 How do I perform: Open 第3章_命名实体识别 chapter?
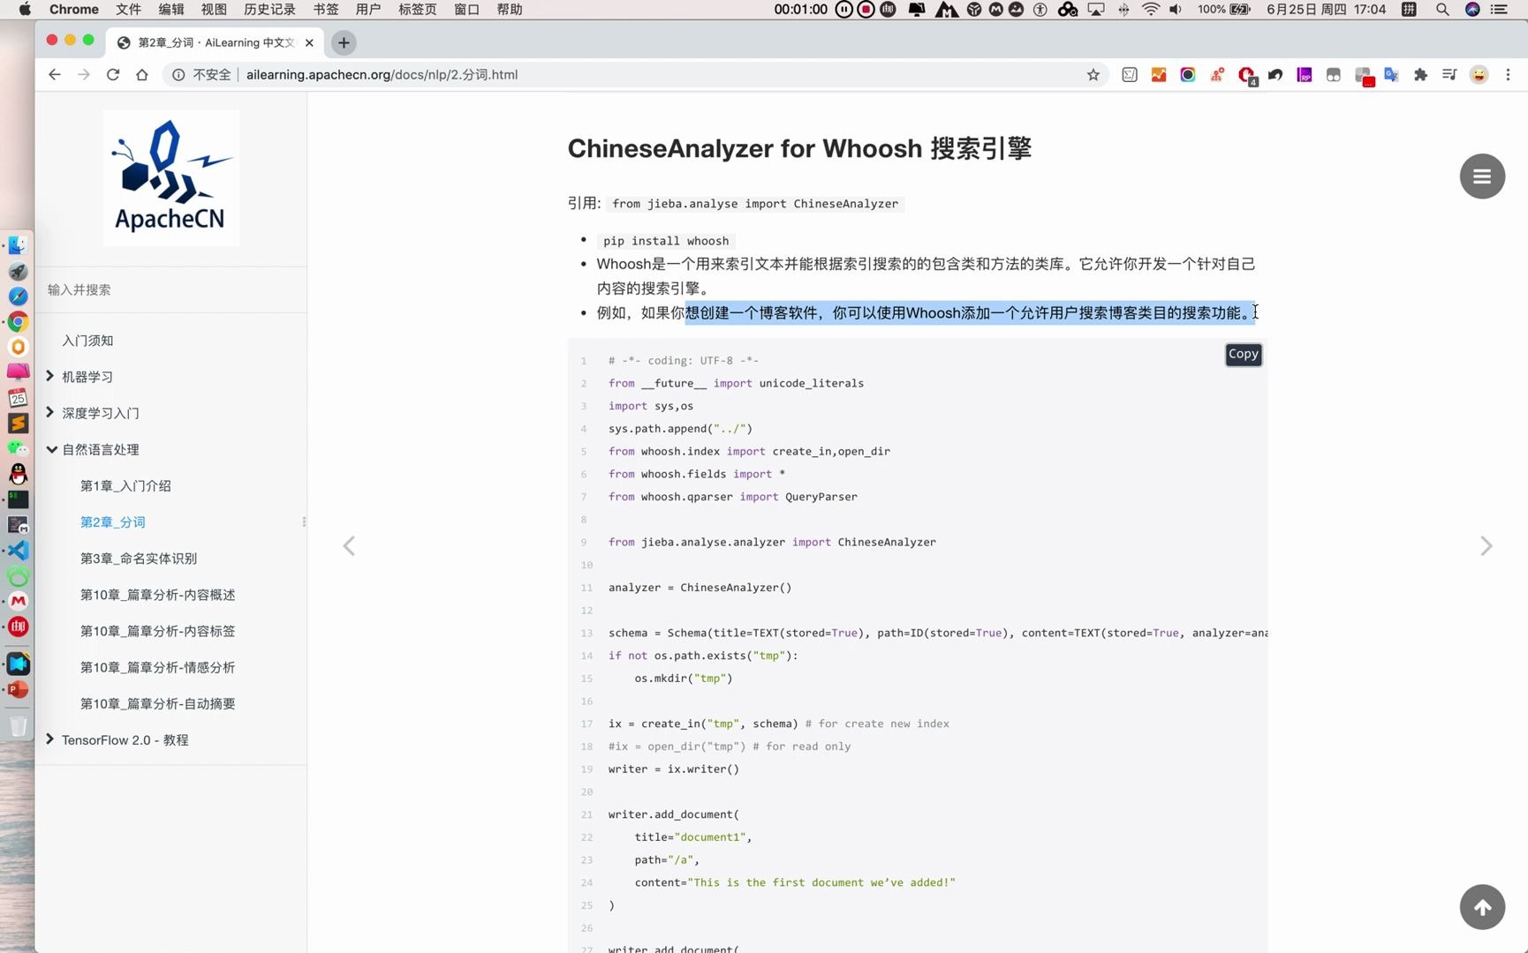pyautogui.click(x=139, y=559)
